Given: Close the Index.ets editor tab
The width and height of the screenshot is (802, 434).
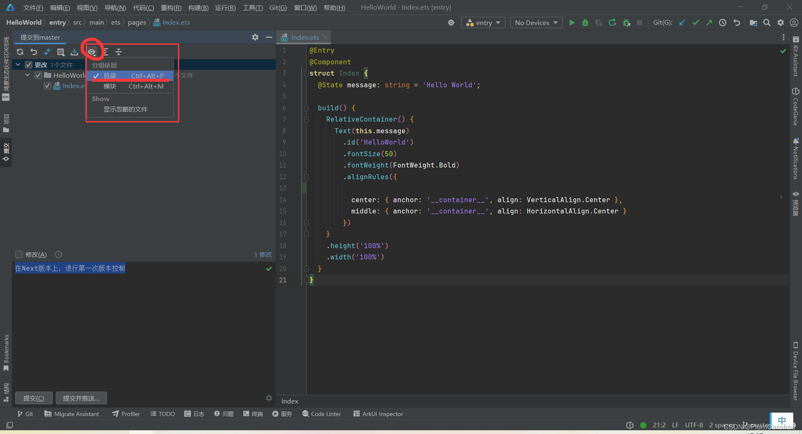Looking at the screenshot, I should [325, 37].
